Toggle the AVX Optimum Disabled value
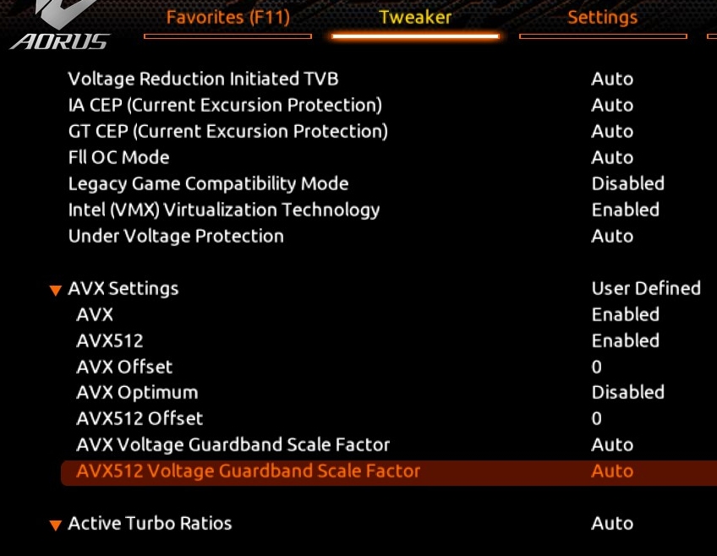The width and height of the screenshot is (717, 556). [x=627, y=392]
